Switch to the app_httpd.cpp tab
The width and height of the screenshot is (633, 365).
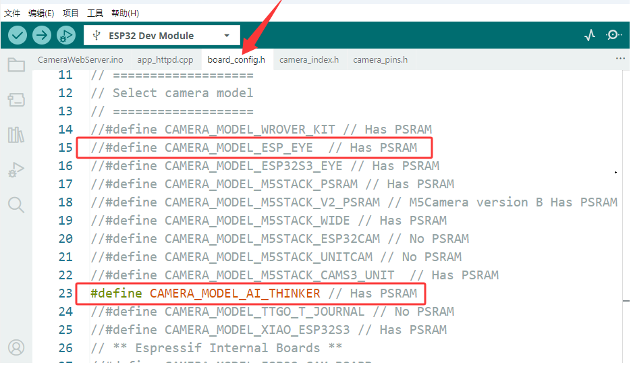165,60
